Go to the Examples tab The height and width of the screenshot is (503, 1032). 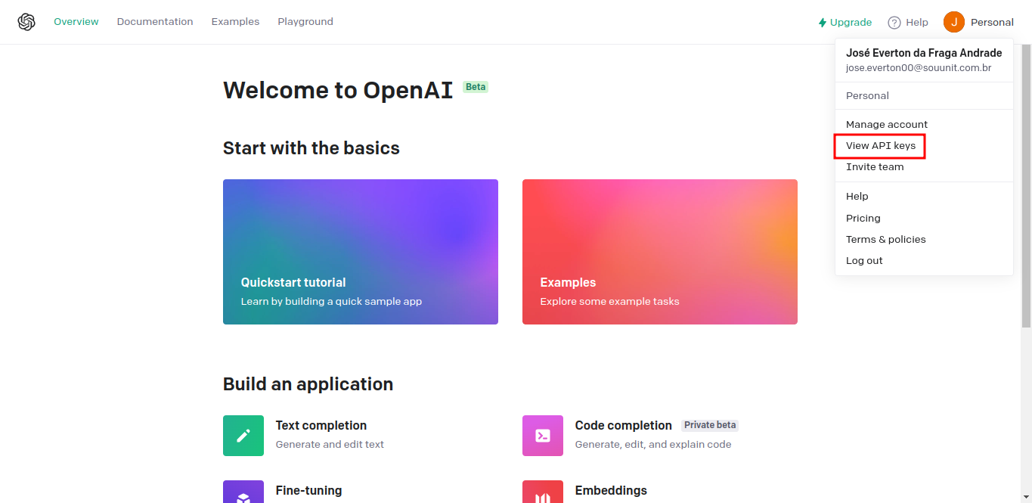[235, 22]
